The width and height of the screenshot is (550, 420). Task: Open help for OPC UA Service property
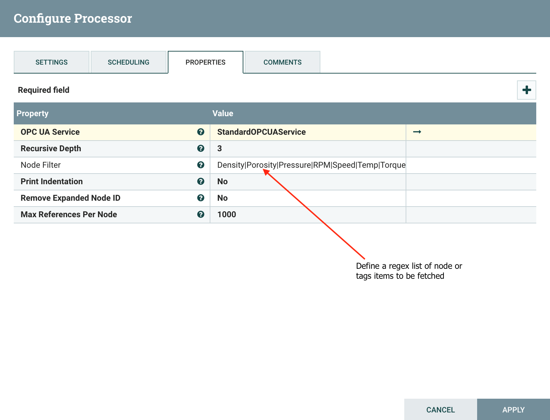[200, 132]
